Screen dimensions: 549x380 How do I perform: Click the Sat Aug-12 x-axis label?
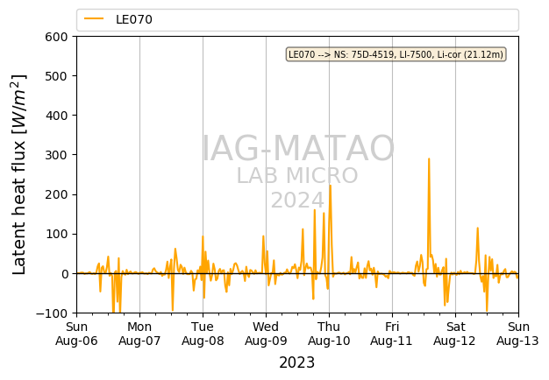tap(455, 334)
